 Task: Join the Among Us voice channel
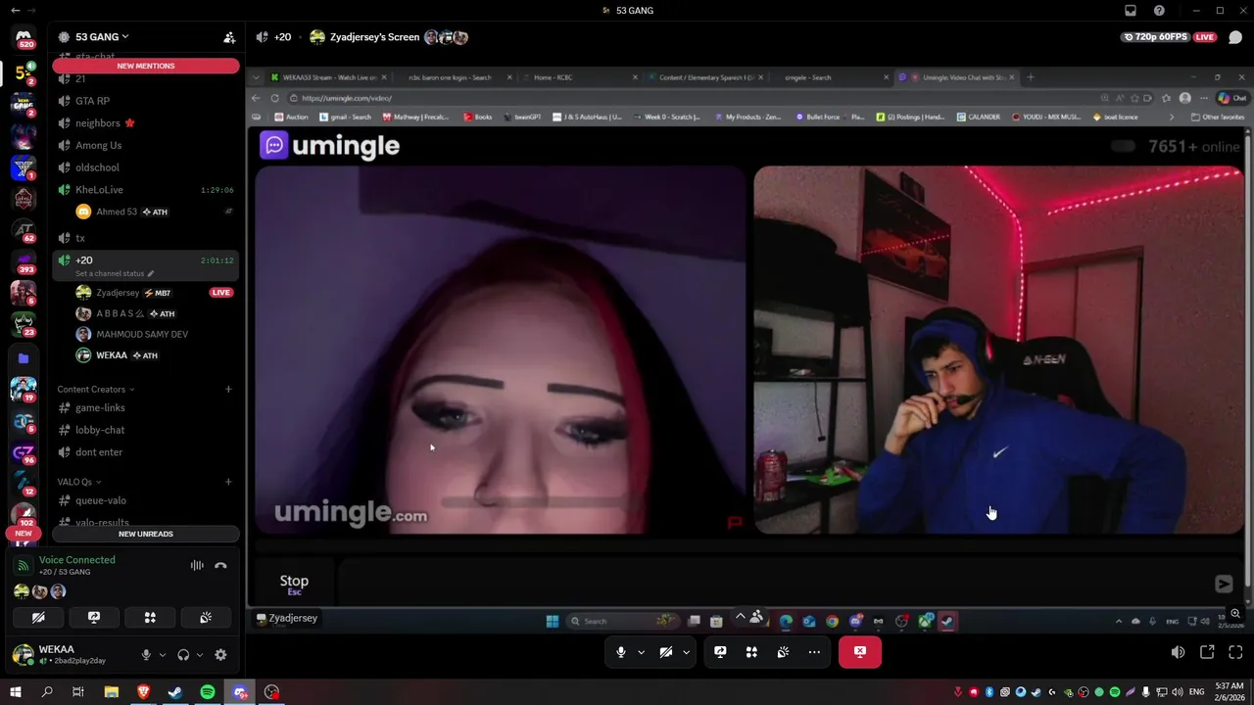click(147, 145)
